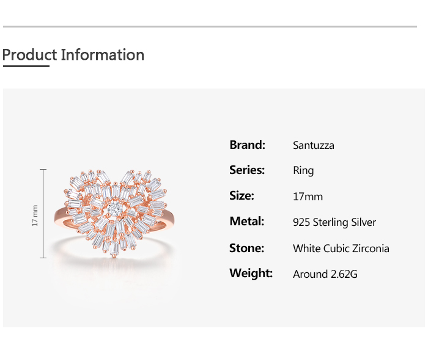Click the rose gold ring band on the left

pos(60,214)
